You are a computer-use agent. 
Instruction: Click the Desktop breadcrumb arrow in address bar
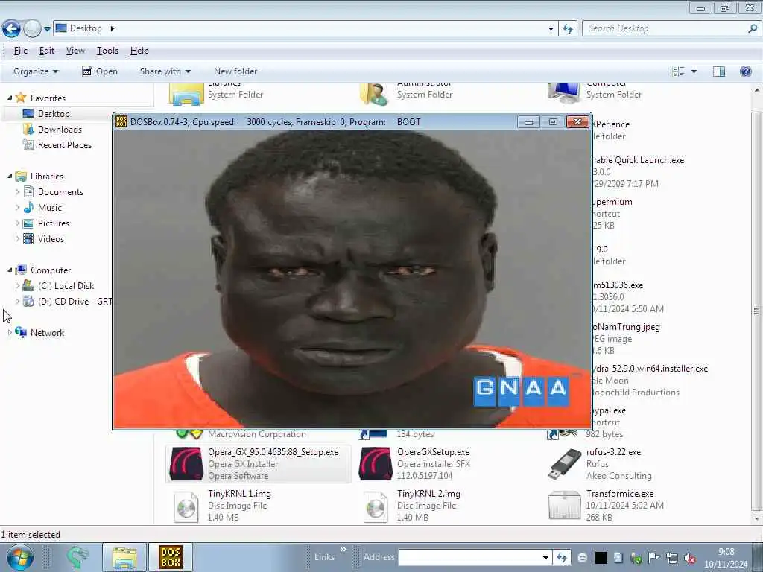[113, 29]
